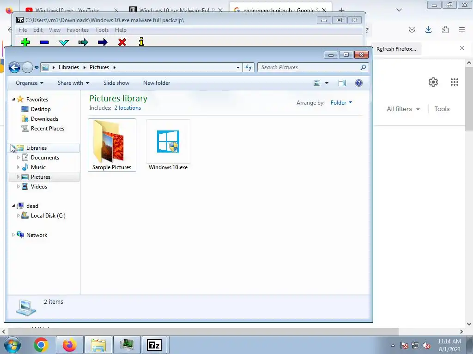Image resolution: width=473 pixels, height=354 pixels.
Task: Open Chrome from the taskbar
Action: [41, 345]
